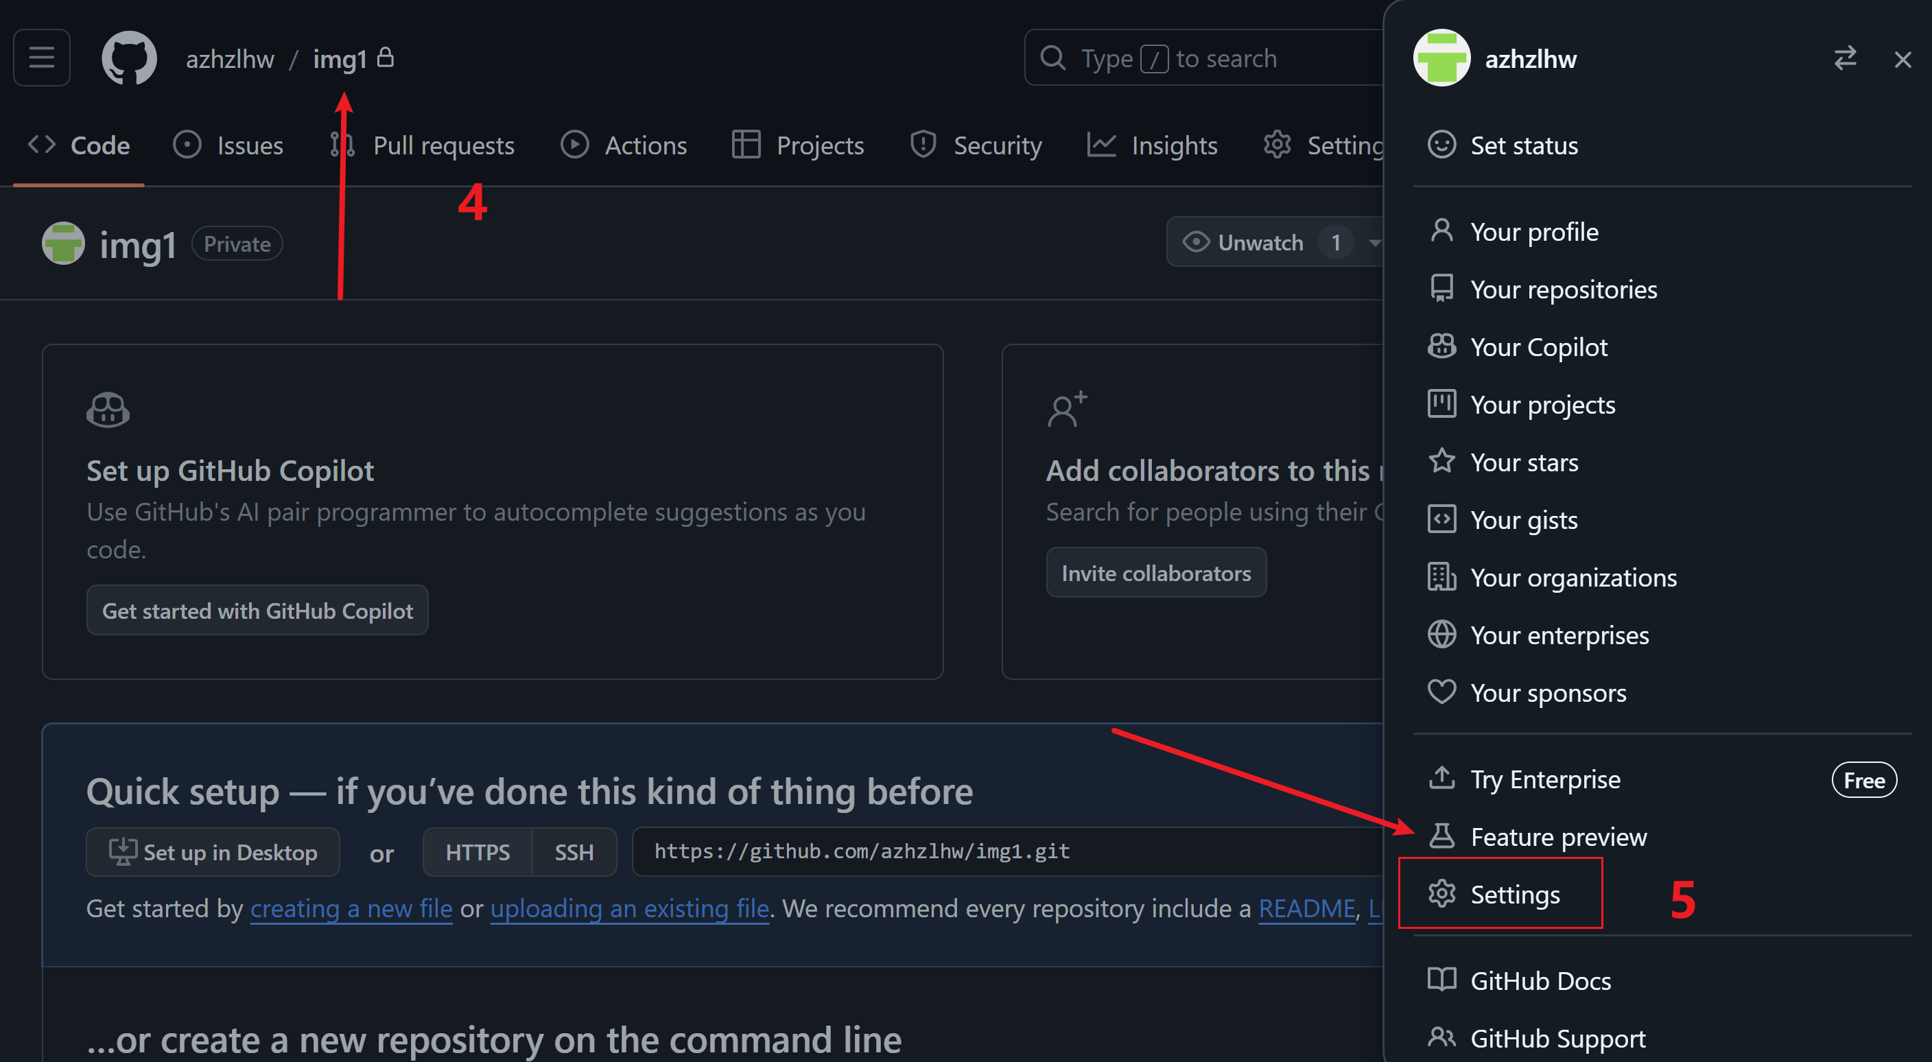Open the hamburger navigation menu
This screenshot has width=1932, height=1062.
tap(42, 58)
